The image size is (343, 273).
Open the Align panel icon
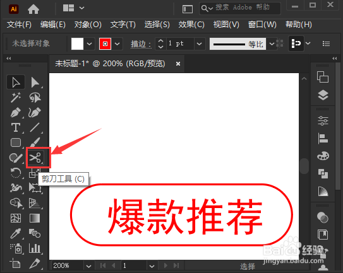click(x=323, y=139)
